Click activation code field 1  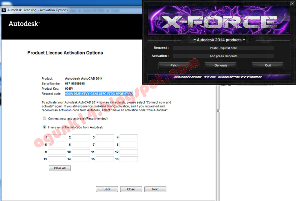[x=57, y=137]
